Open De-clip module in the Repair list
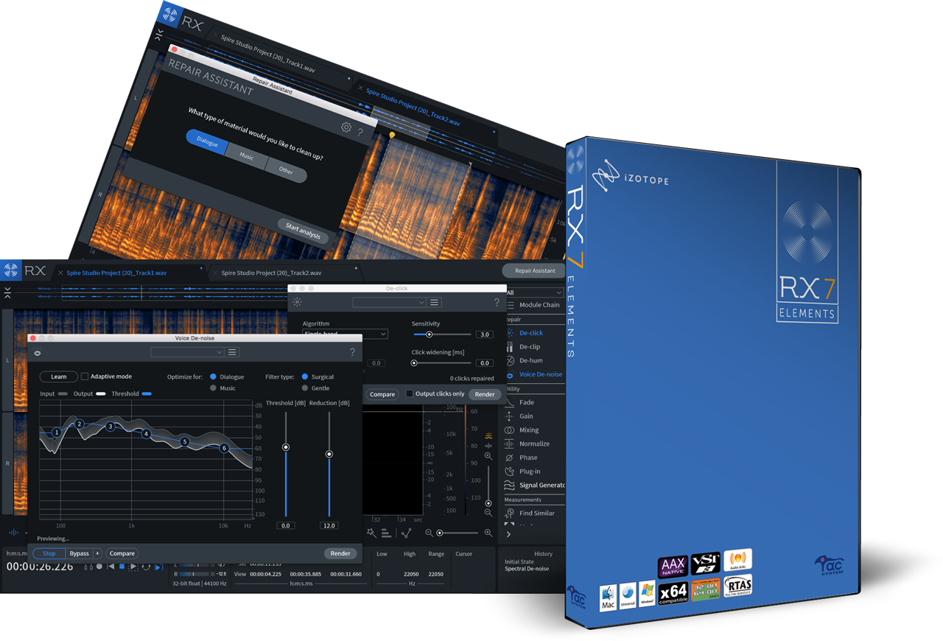 (x=530, y=346)
